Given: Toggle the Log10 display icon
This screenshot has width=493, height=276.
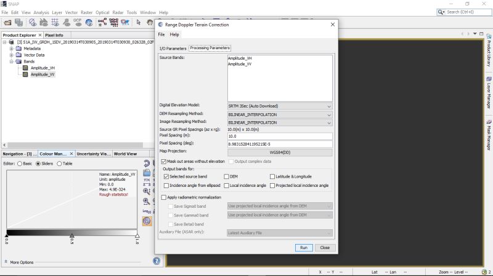Looking at the screenshot, I should click(x=147, y=211).
